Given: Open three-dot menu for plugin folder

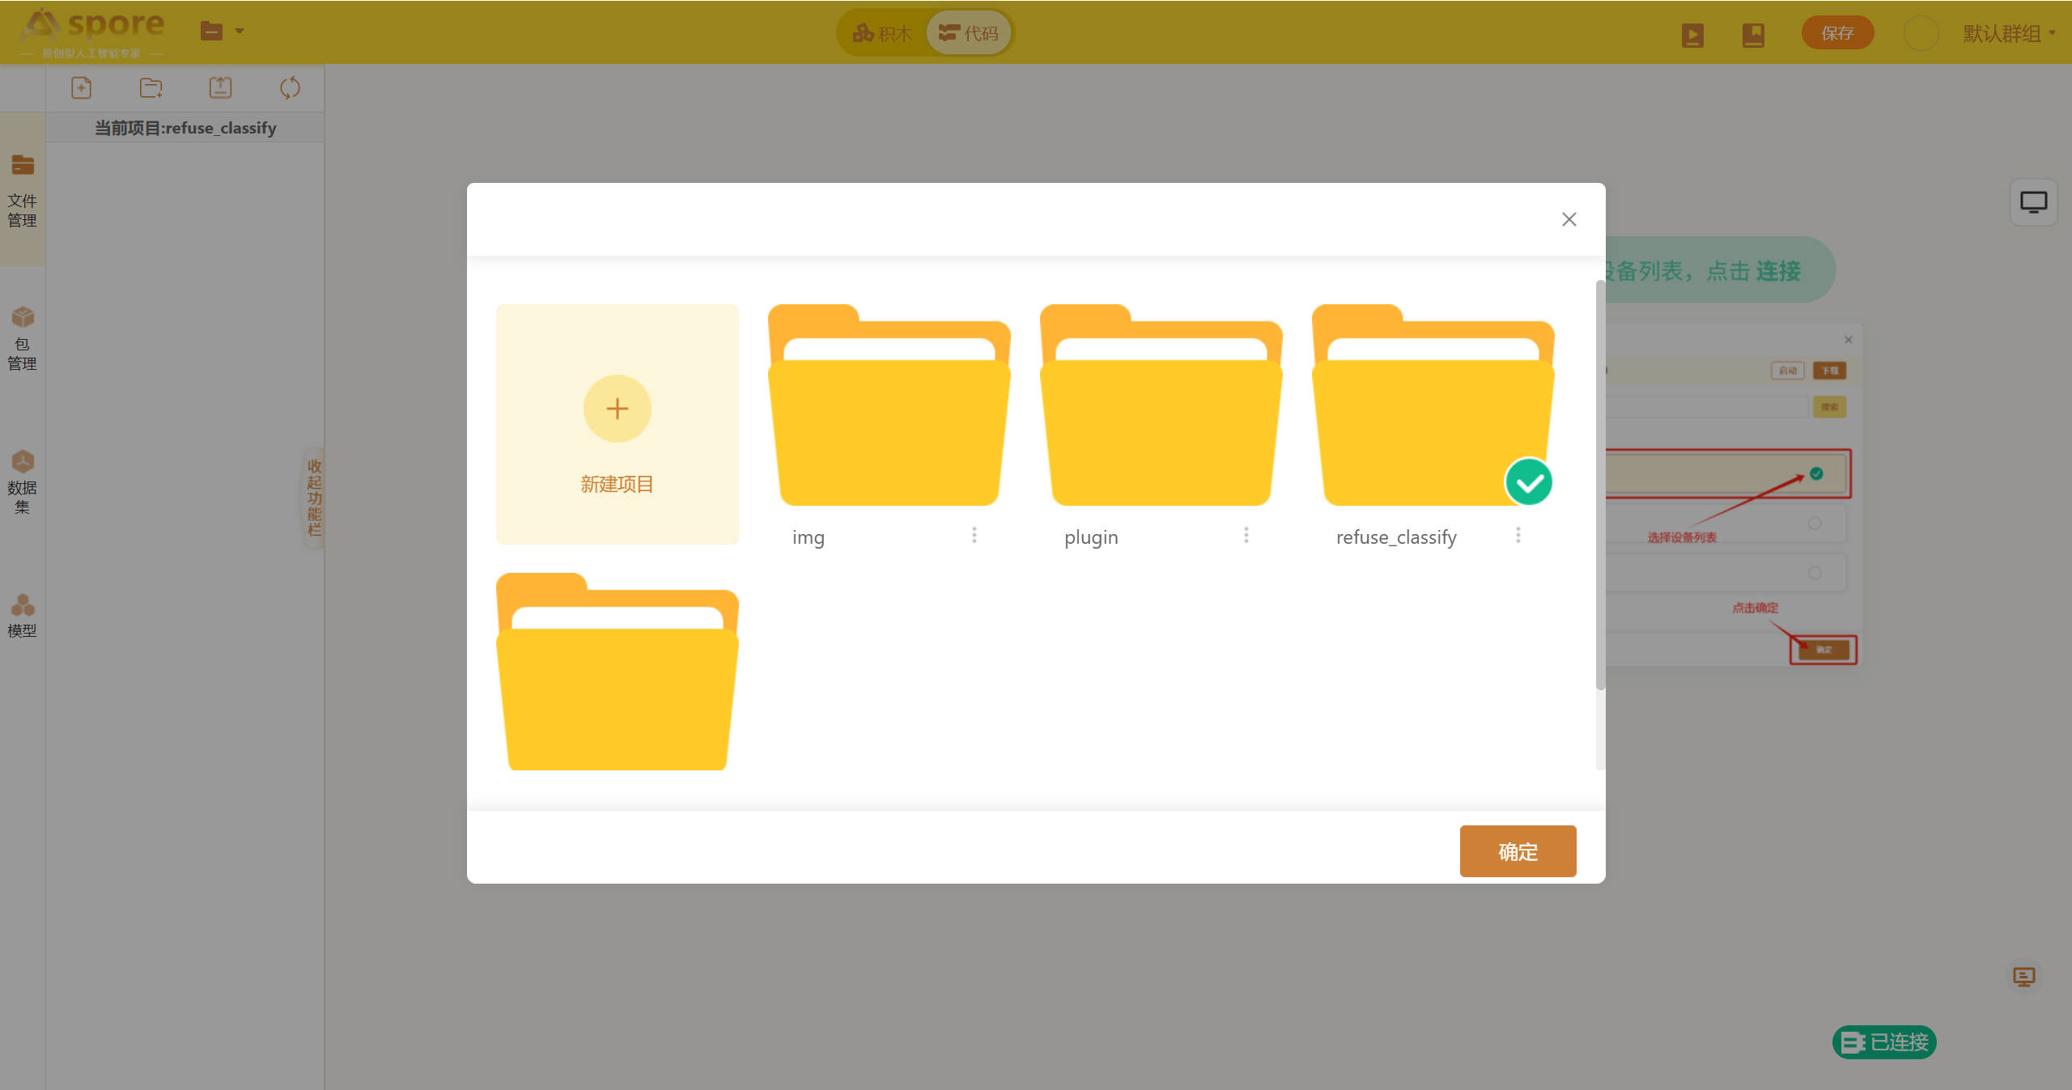Looking at the screenshot, I should point(1246,535).
